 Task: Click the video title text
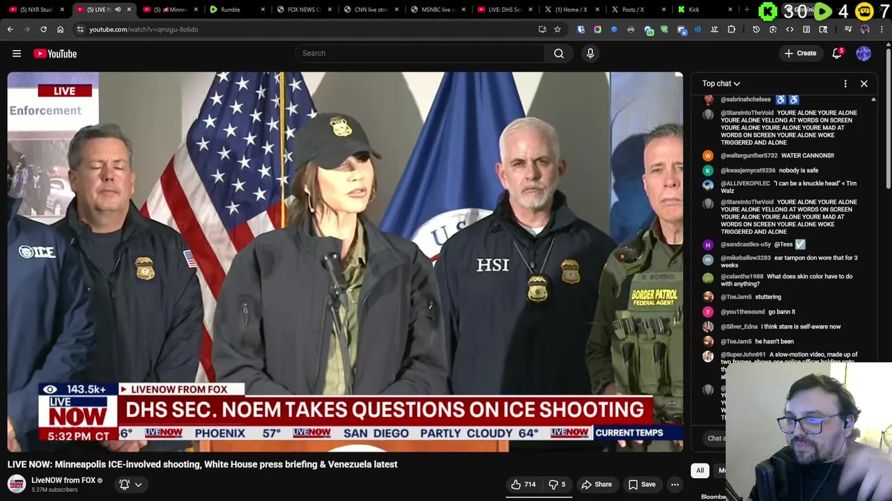[202, 464]
